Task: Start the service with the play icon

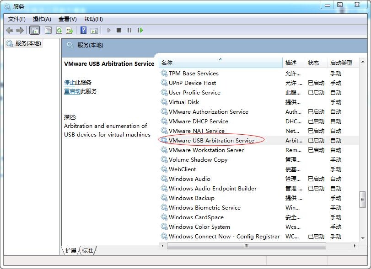Action: [109, 30]
